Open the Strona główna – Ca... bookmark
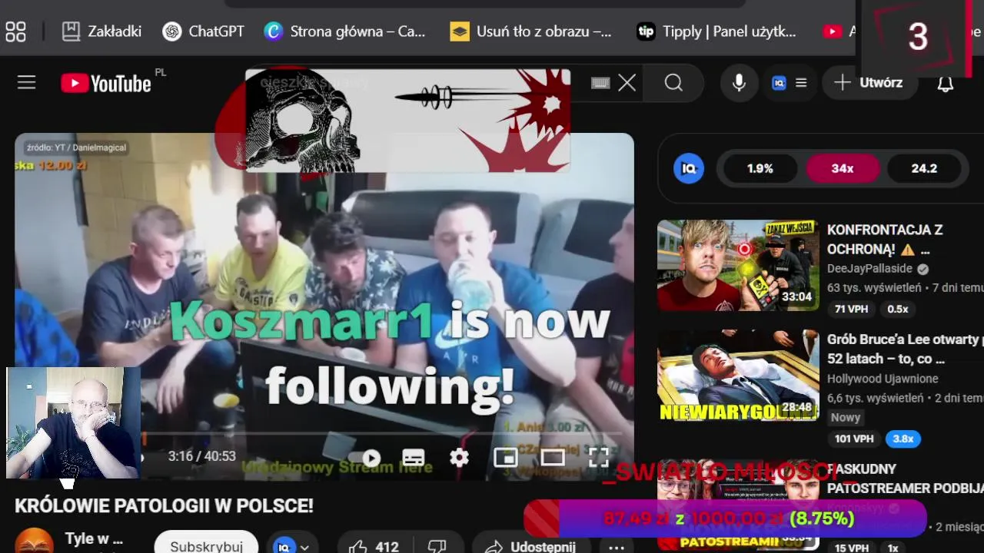The width and height of the screenshot is (984, 553). click(344, 31)
